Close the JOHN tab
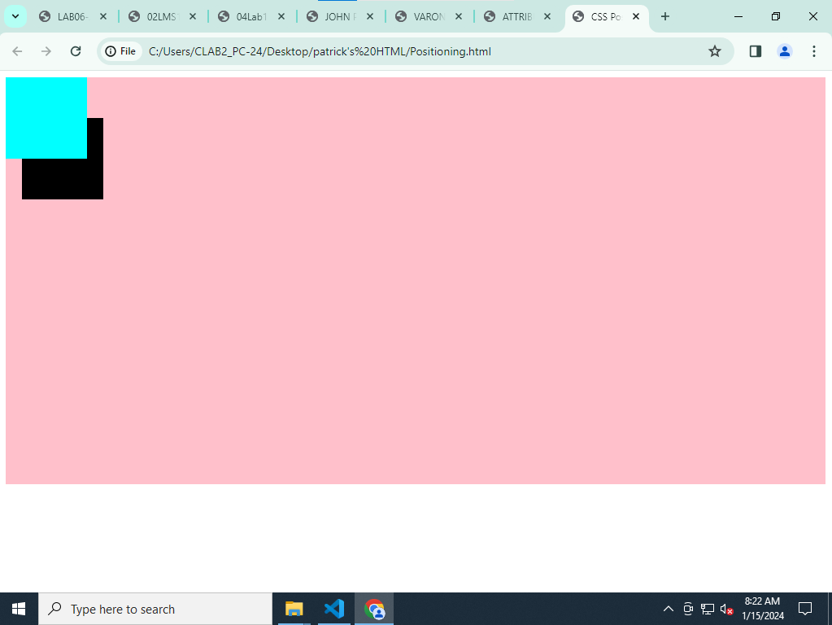The width and height of the screenshot is (832, 625). 370,16
